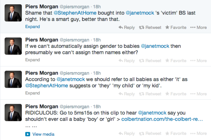This screenshot has width=211, height=140.
Task: Open More menu on RIDICULOUS tweet
Action: click(x=198, y=133)
